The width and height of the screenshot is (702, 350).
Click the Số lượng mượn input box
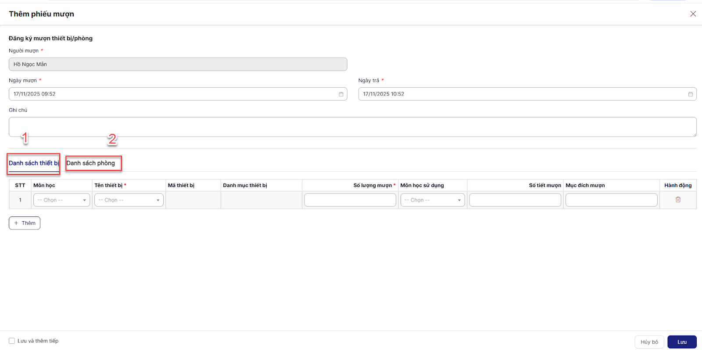(x=350, y=200)
